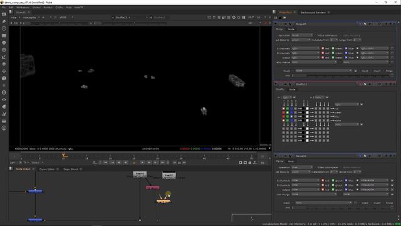Toggle red checkbox in lower Merge A channels
The width and height of the screenshot is (401, 226).
(323, 181)
